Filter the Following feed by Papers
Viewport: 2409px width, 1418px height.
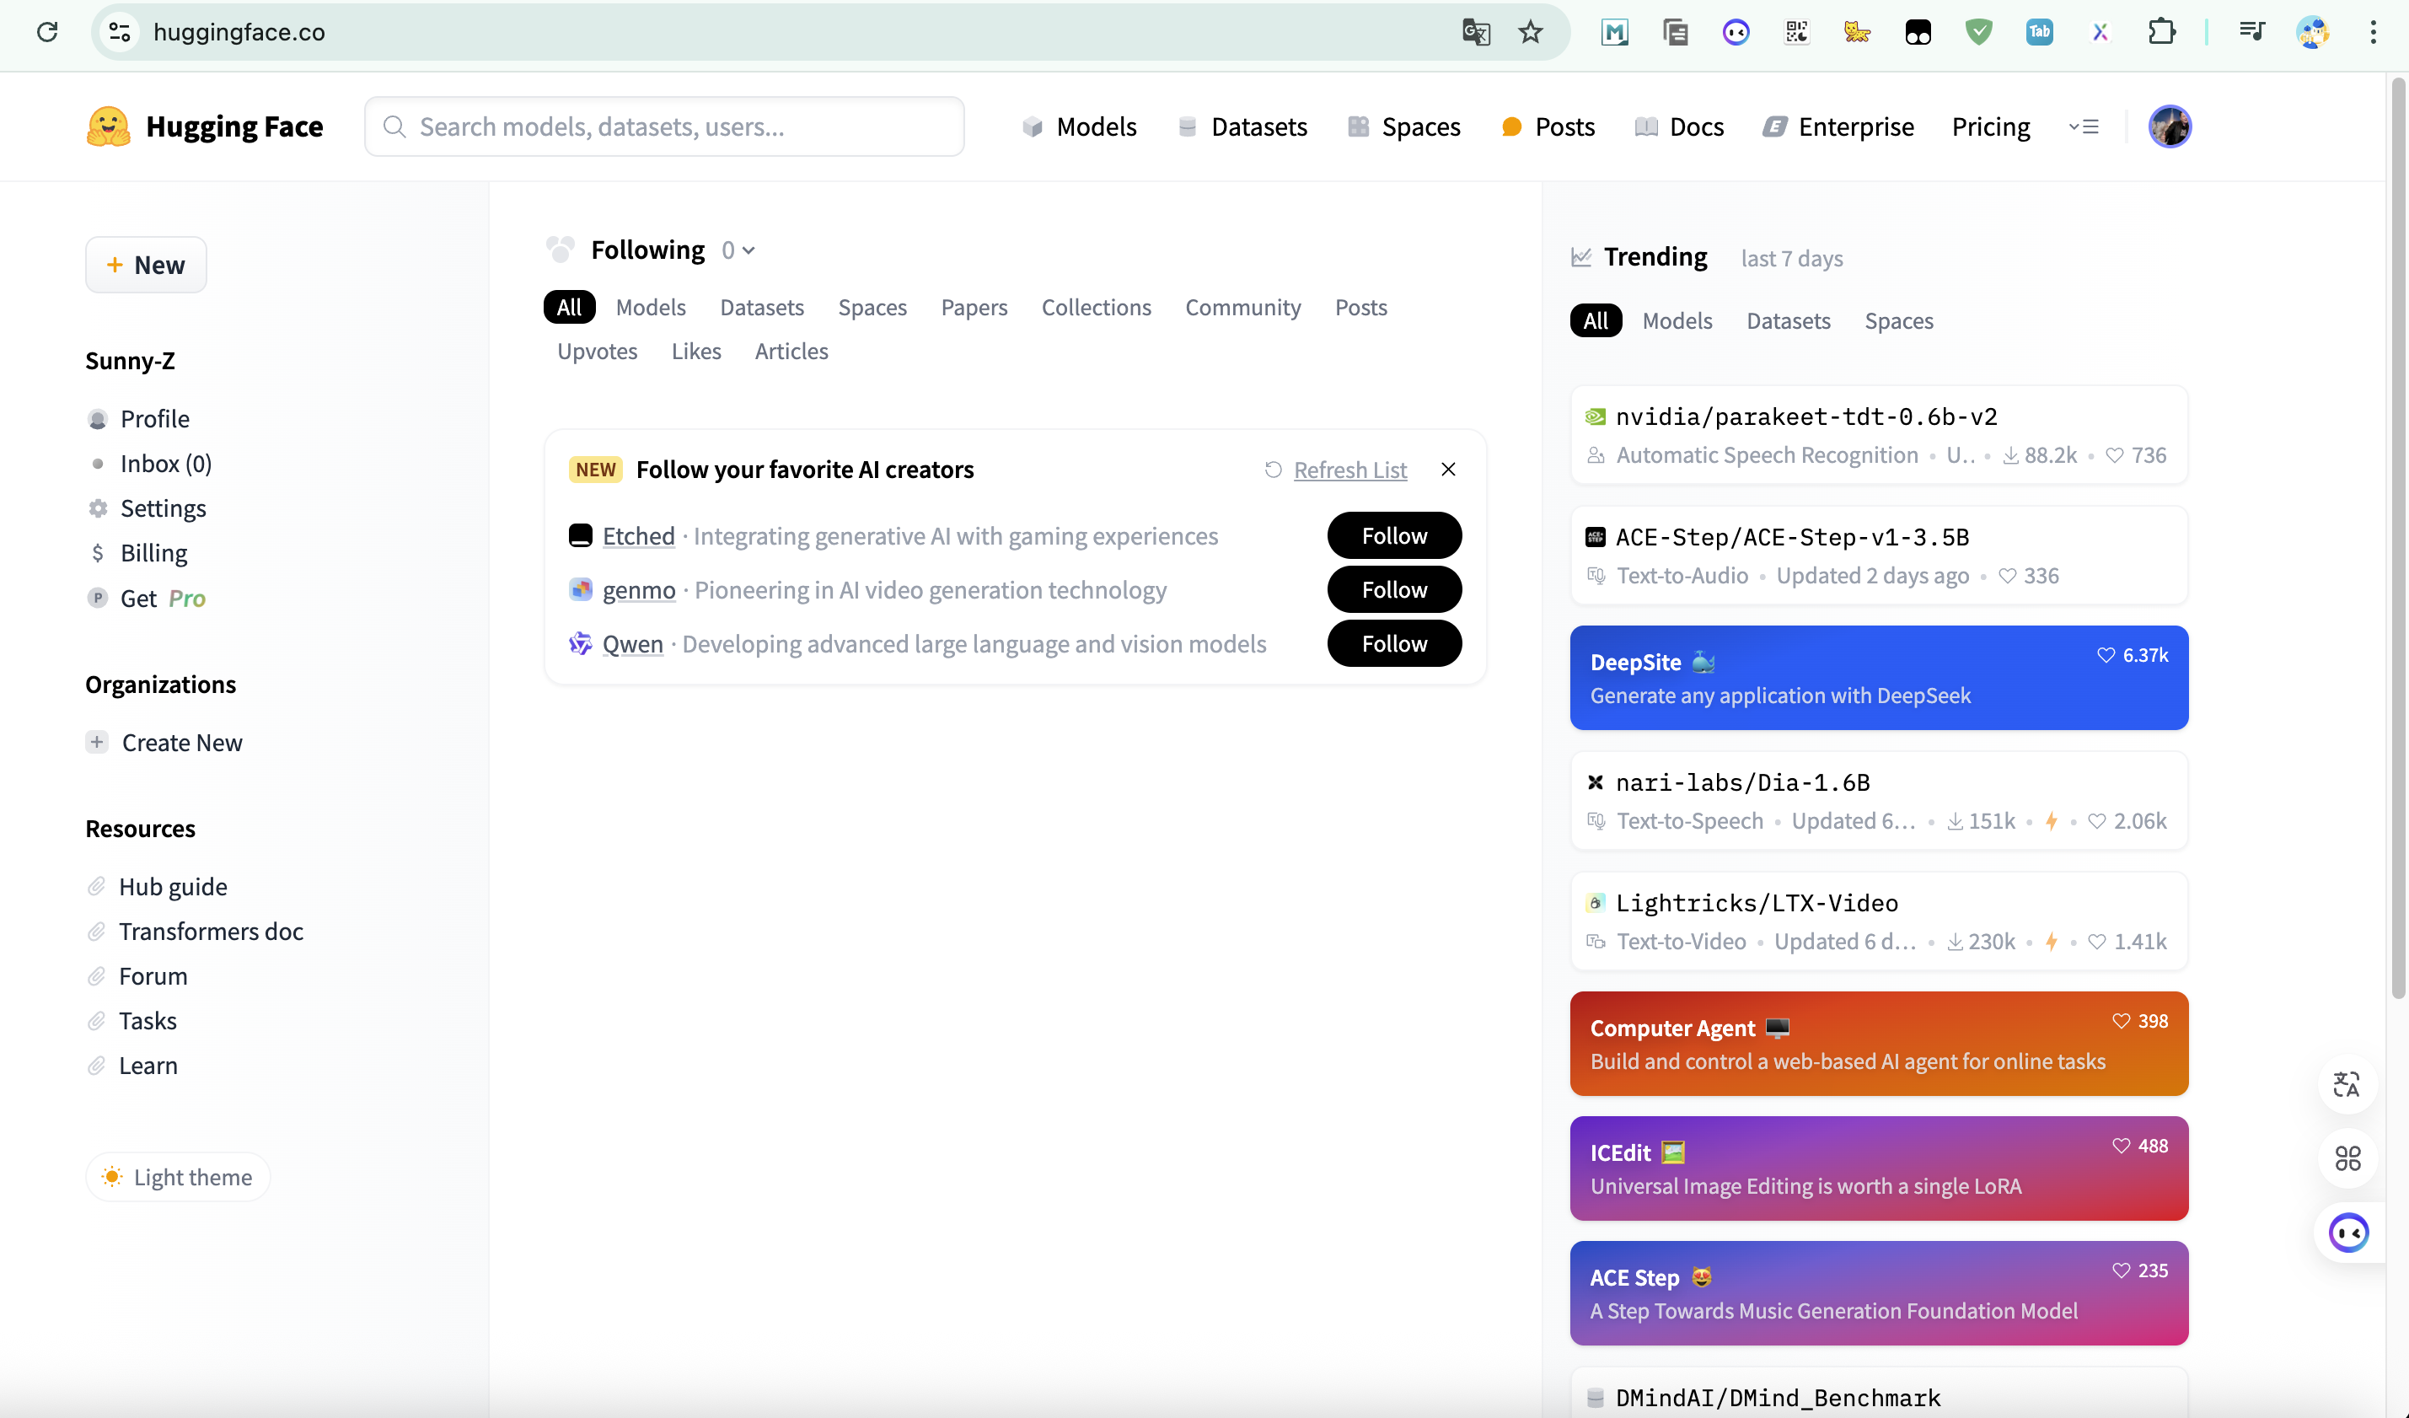(974, 308)
